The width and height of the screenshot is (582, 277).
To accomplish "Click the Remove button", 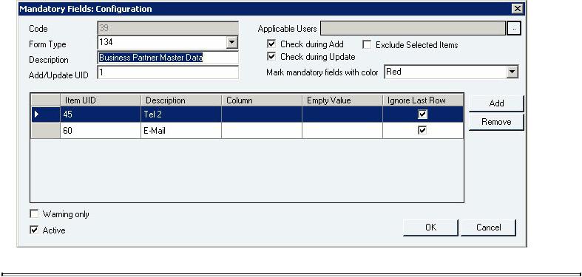I will pos(496,122).
